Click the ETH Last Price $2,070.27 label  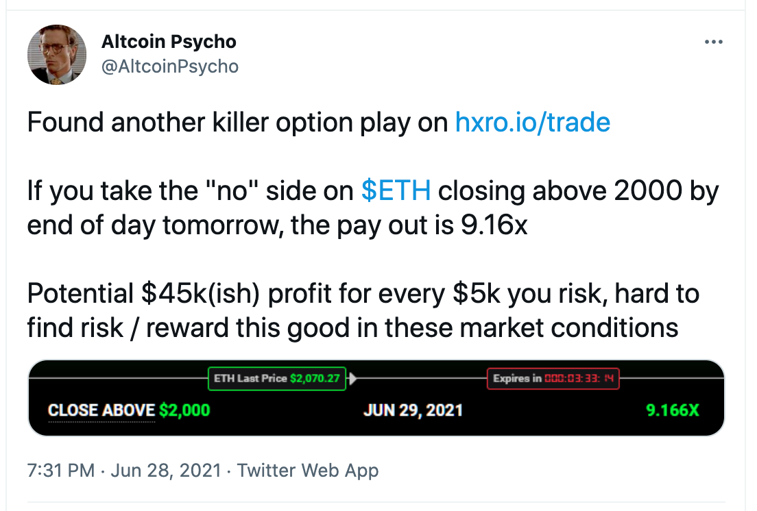(277, 378)
